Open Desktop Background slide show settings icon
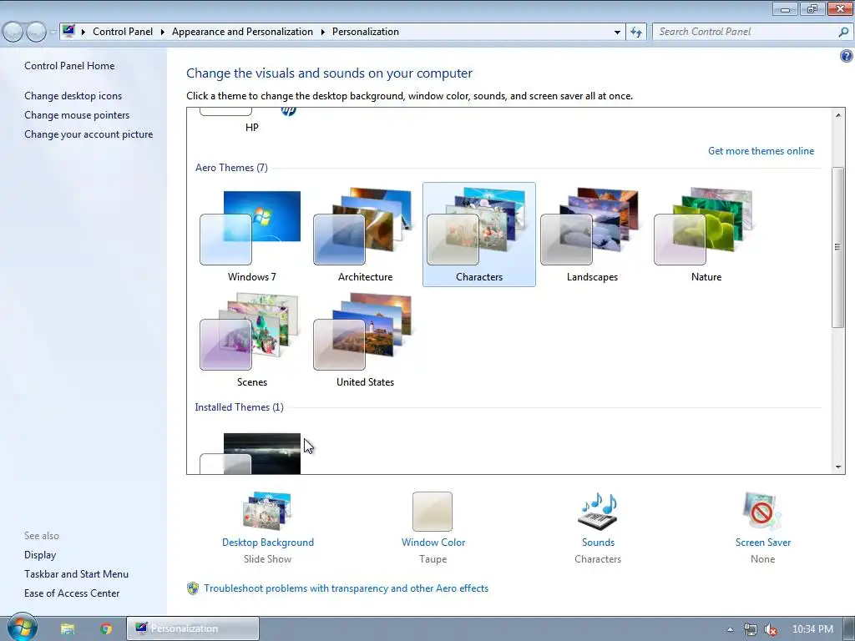The width and height of the screenshot is (855, 641). [267, 512]
